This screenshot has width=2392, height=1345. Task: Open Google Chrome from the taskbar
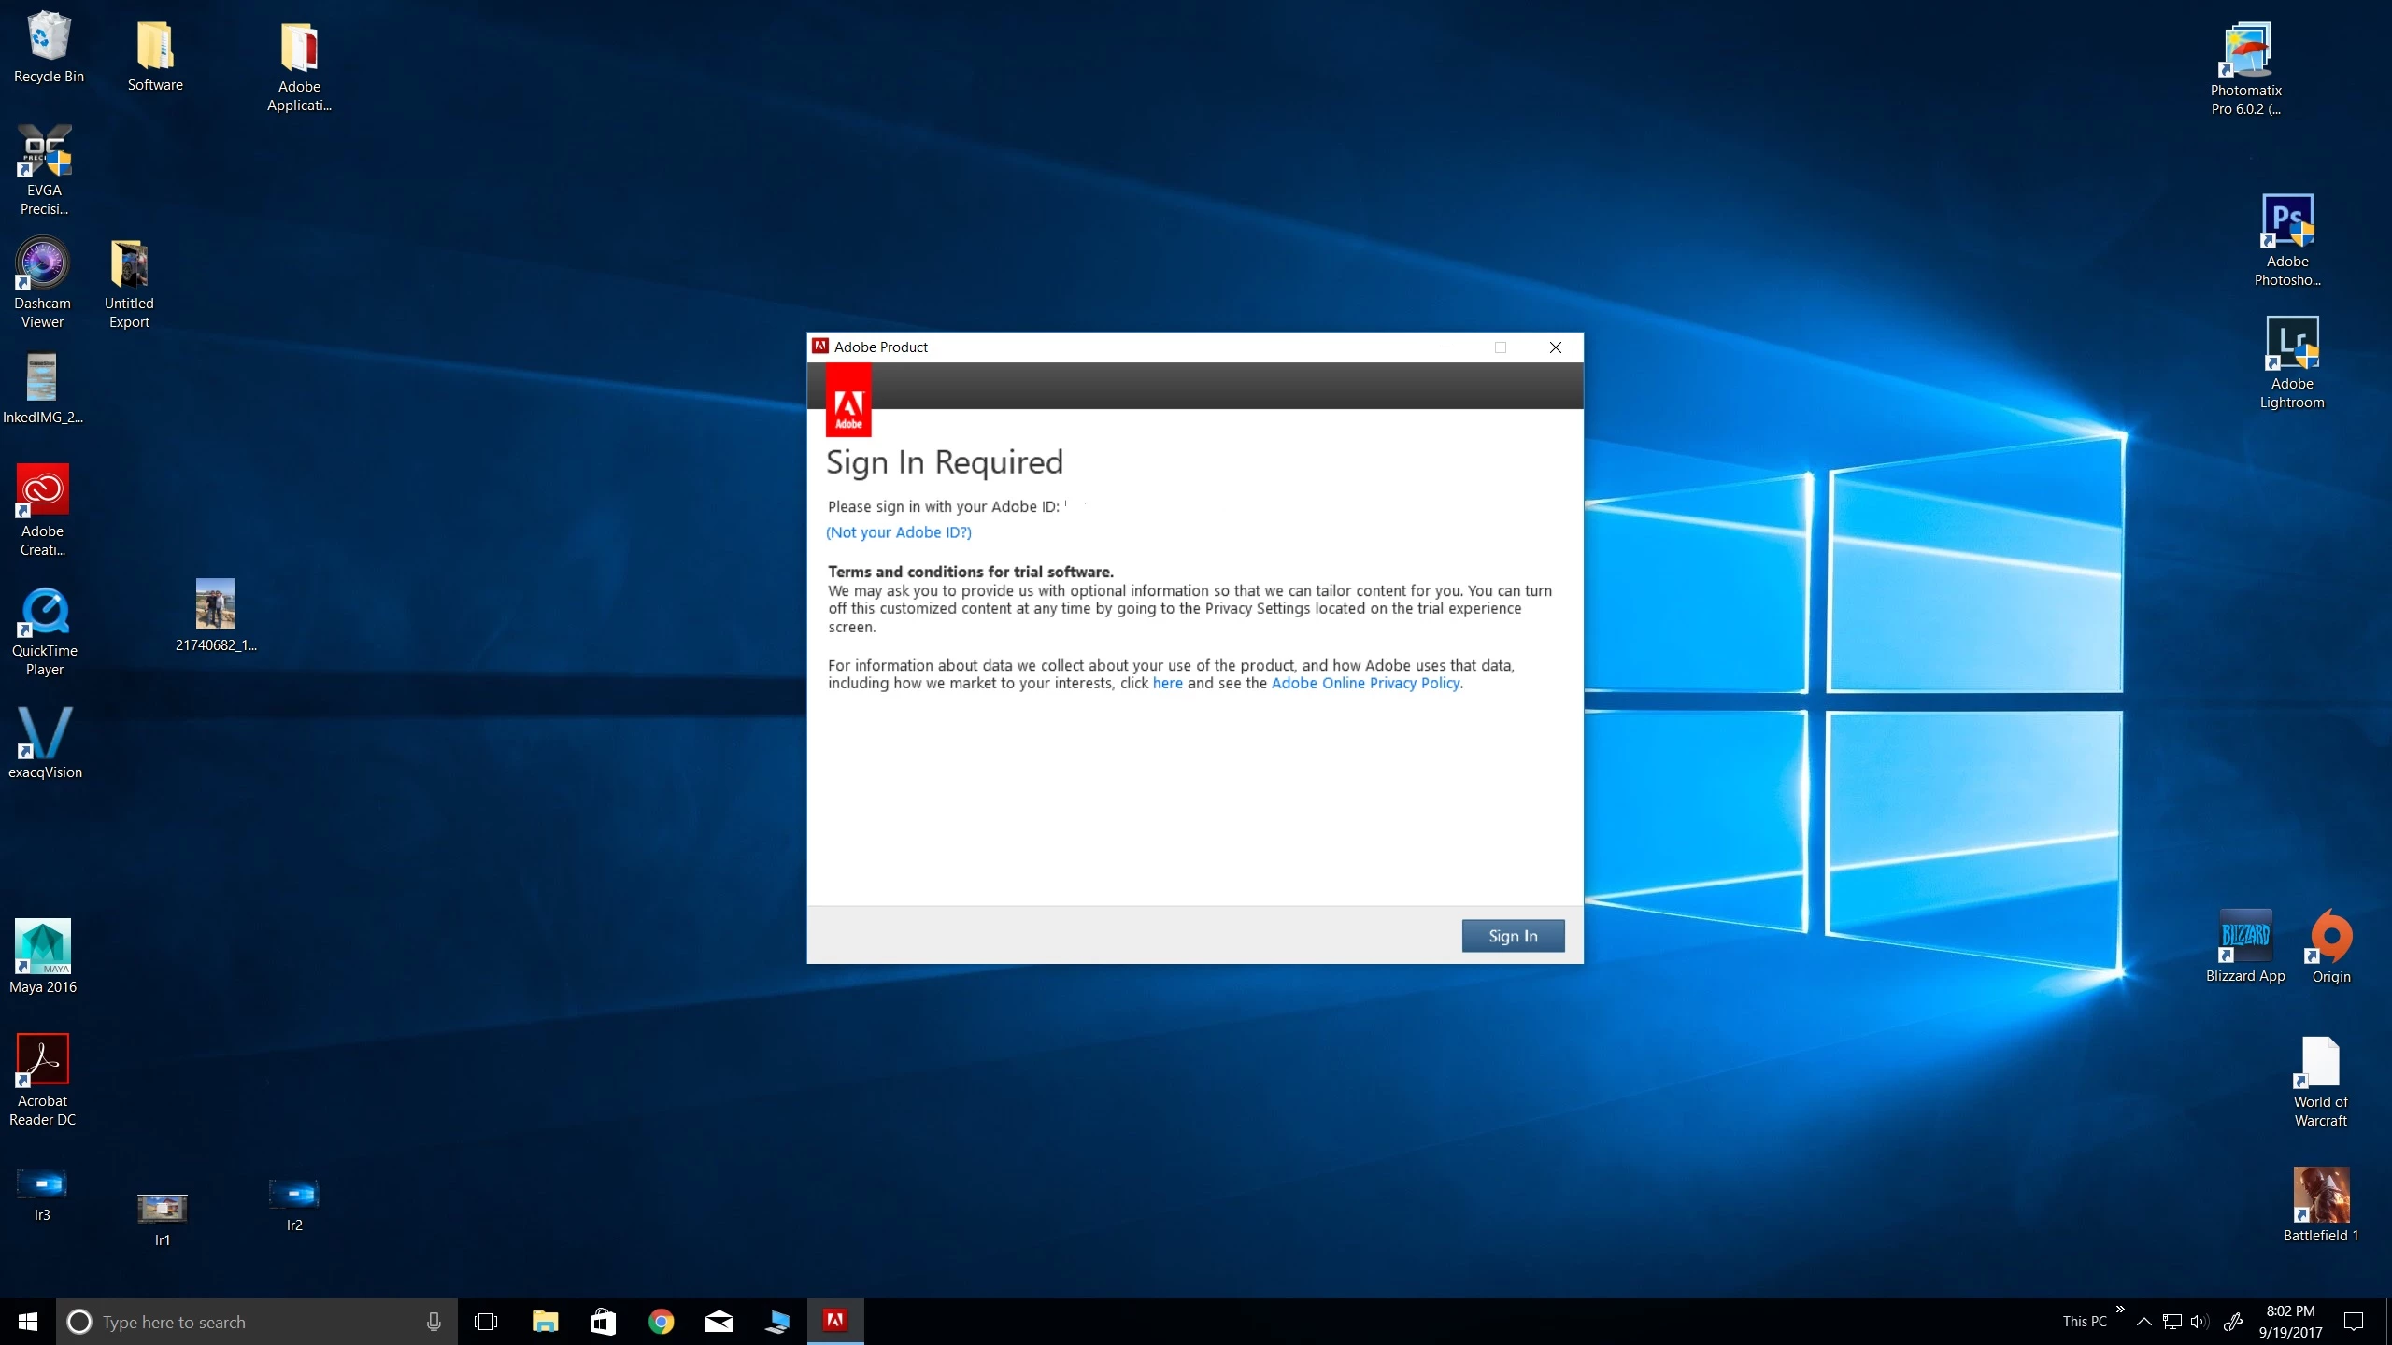point(661,1322)
